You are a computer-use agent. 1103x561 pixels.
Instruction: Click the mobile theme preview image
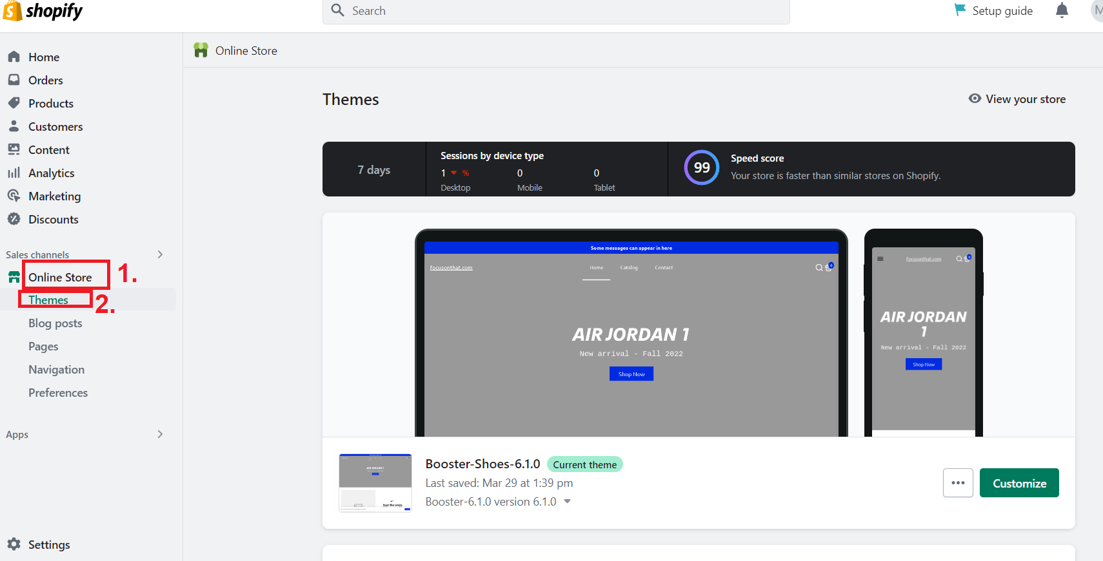click(924, 333)
